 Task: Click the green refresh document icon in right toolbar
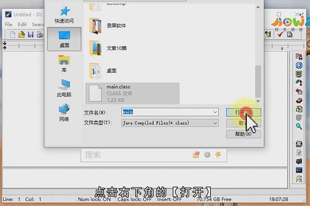pyautogui.click(x=299, y=153)
